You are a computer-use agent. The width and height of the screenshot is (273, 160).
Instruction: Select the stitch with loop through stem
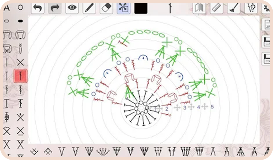point(7,117)
